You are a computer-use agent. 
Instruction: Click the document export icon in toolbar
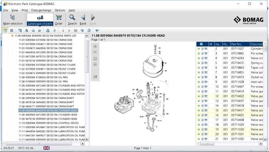[89, 30]
